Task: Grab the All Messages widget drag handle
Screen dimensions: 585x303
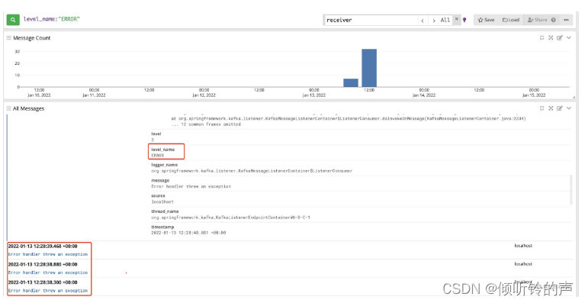Action: (x=8, y=108)
